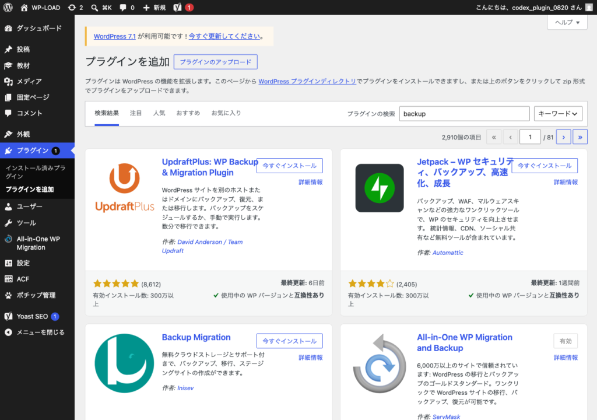
Task: Click All-in-One WP Migration circular arrow thumbnail
Action: (380, 363)
